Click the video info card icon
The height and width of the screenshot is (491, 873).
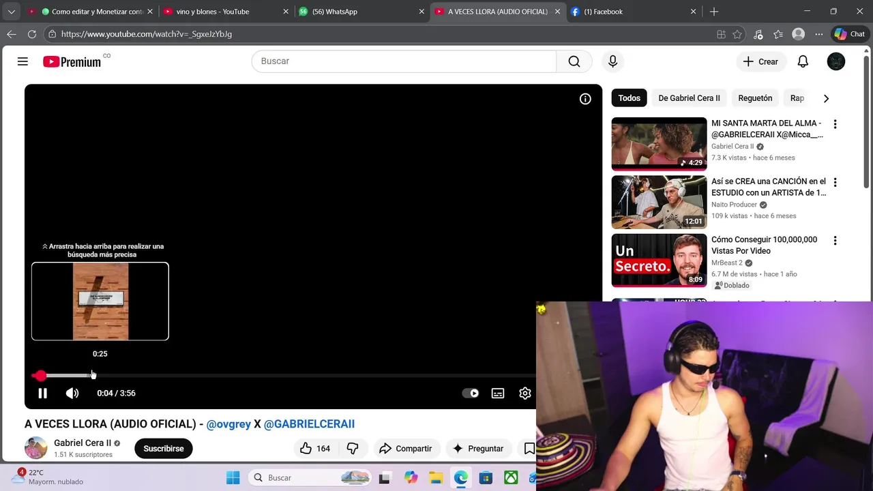coord(585,99)
